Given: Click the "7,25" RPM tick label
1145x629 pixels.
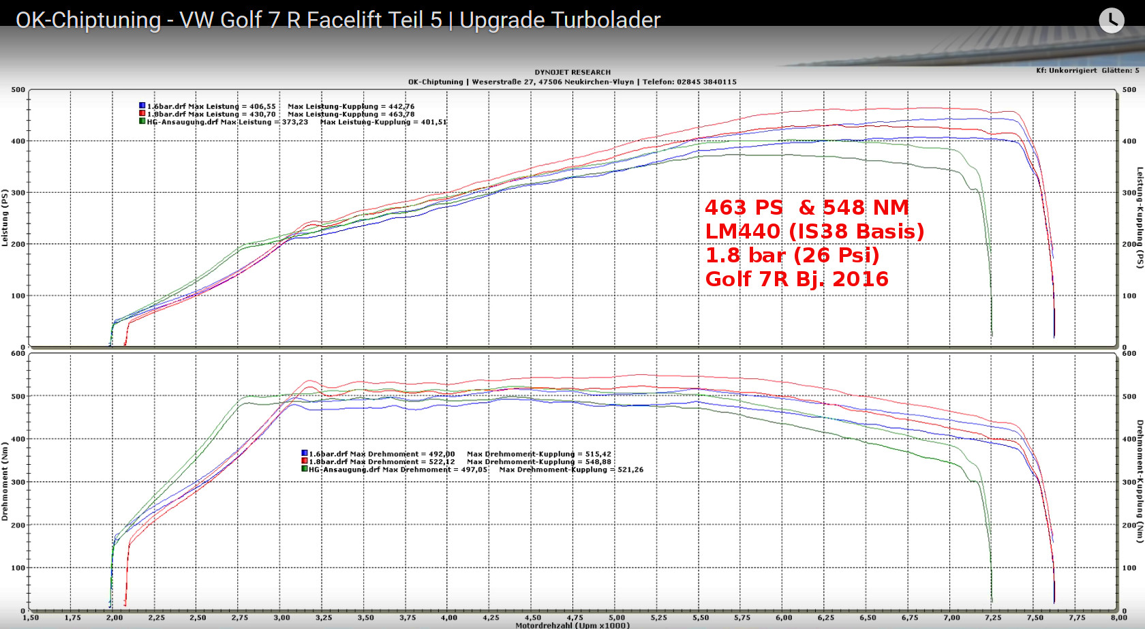Looking at the screenshot, I should (993, 617).
